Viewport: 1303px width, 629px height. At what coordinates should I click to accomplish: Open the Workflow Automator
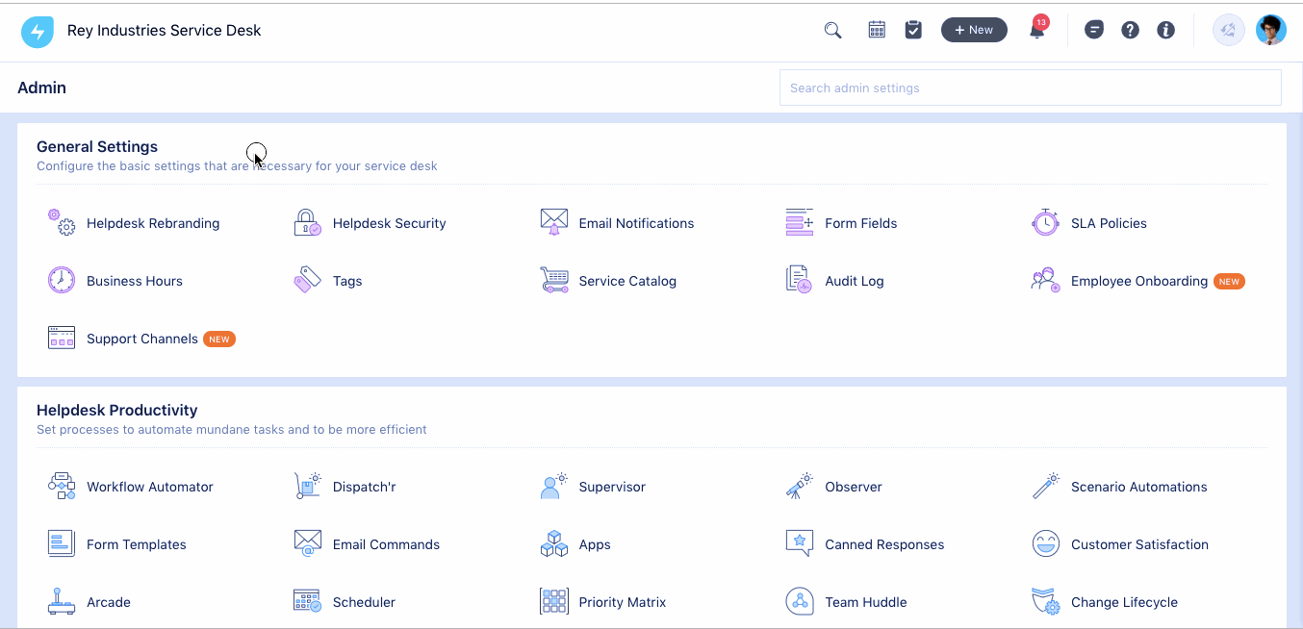tap(149, 487)
